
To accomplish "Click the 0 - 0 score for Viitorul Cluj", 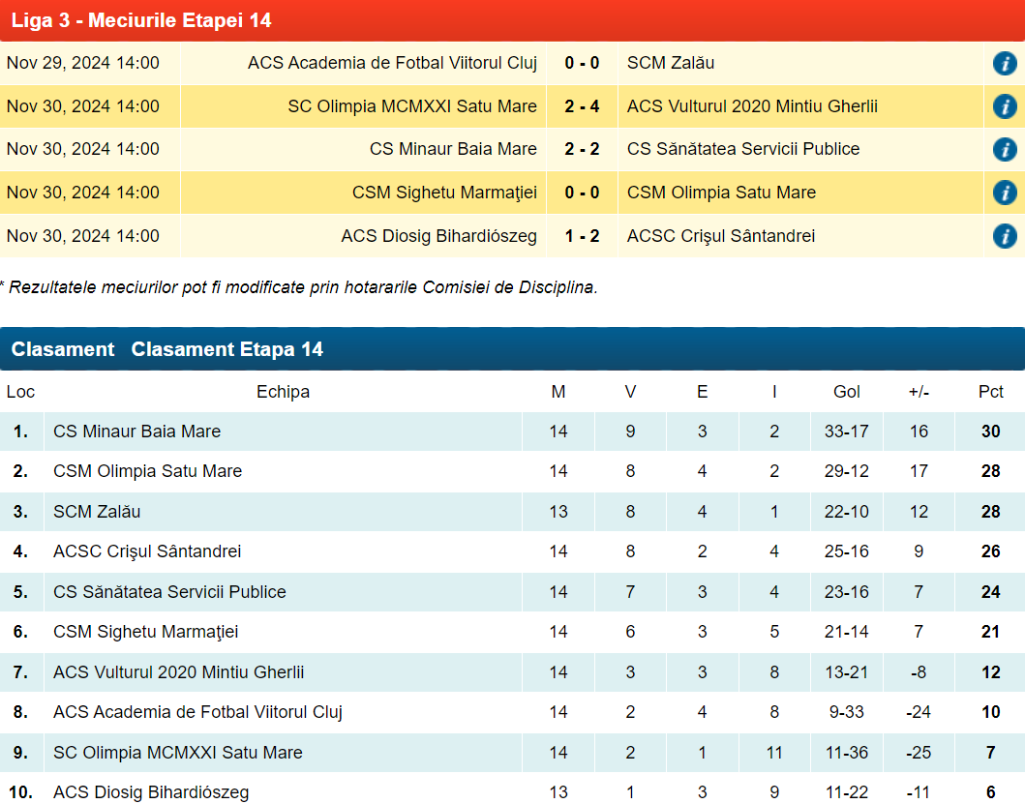I will [x=582, y=64].
